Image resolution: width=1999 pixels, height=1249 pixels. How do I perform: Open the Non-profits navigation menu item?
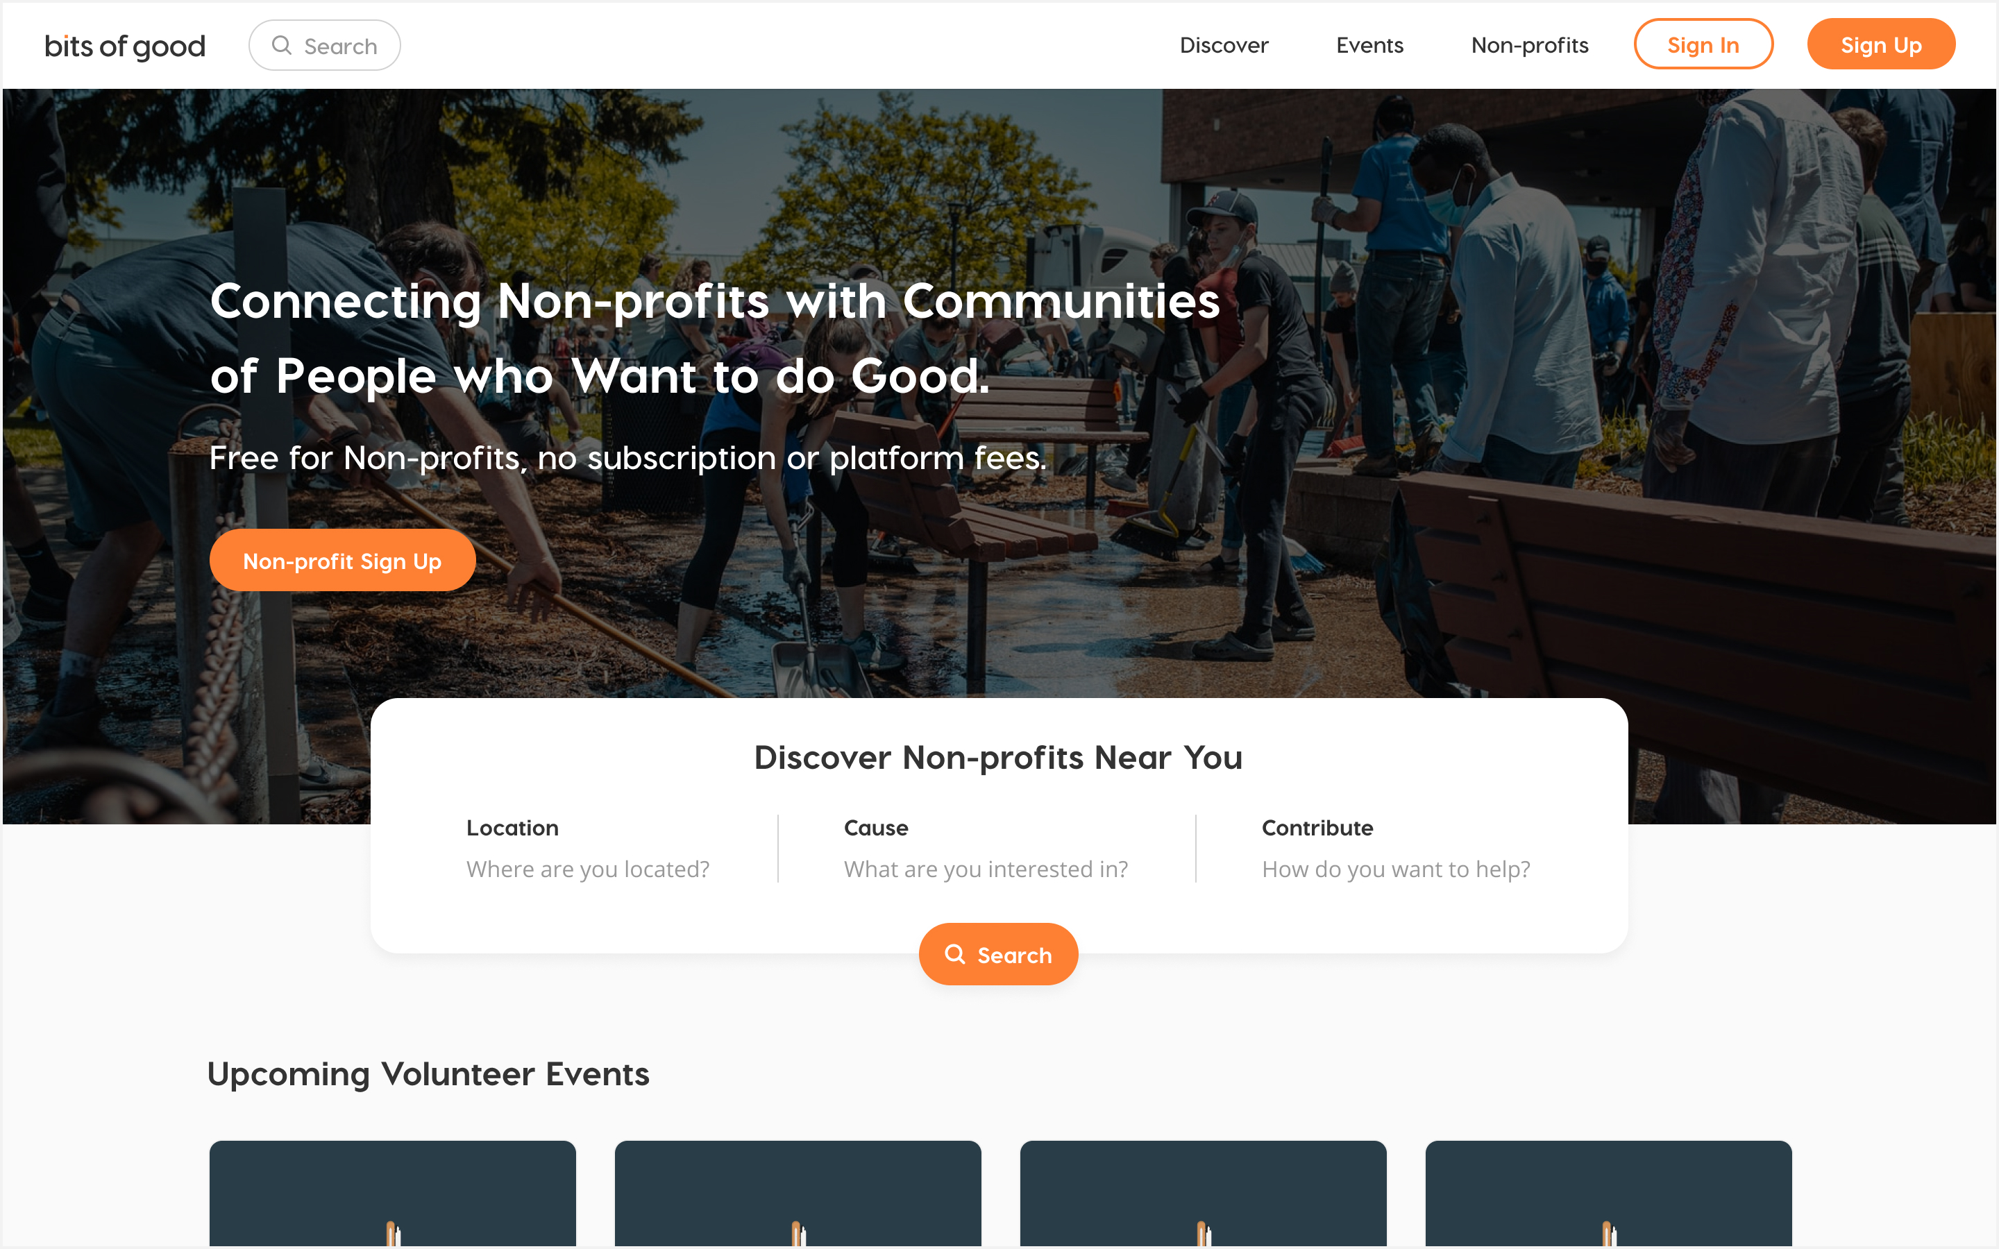tap(1528, 44)
